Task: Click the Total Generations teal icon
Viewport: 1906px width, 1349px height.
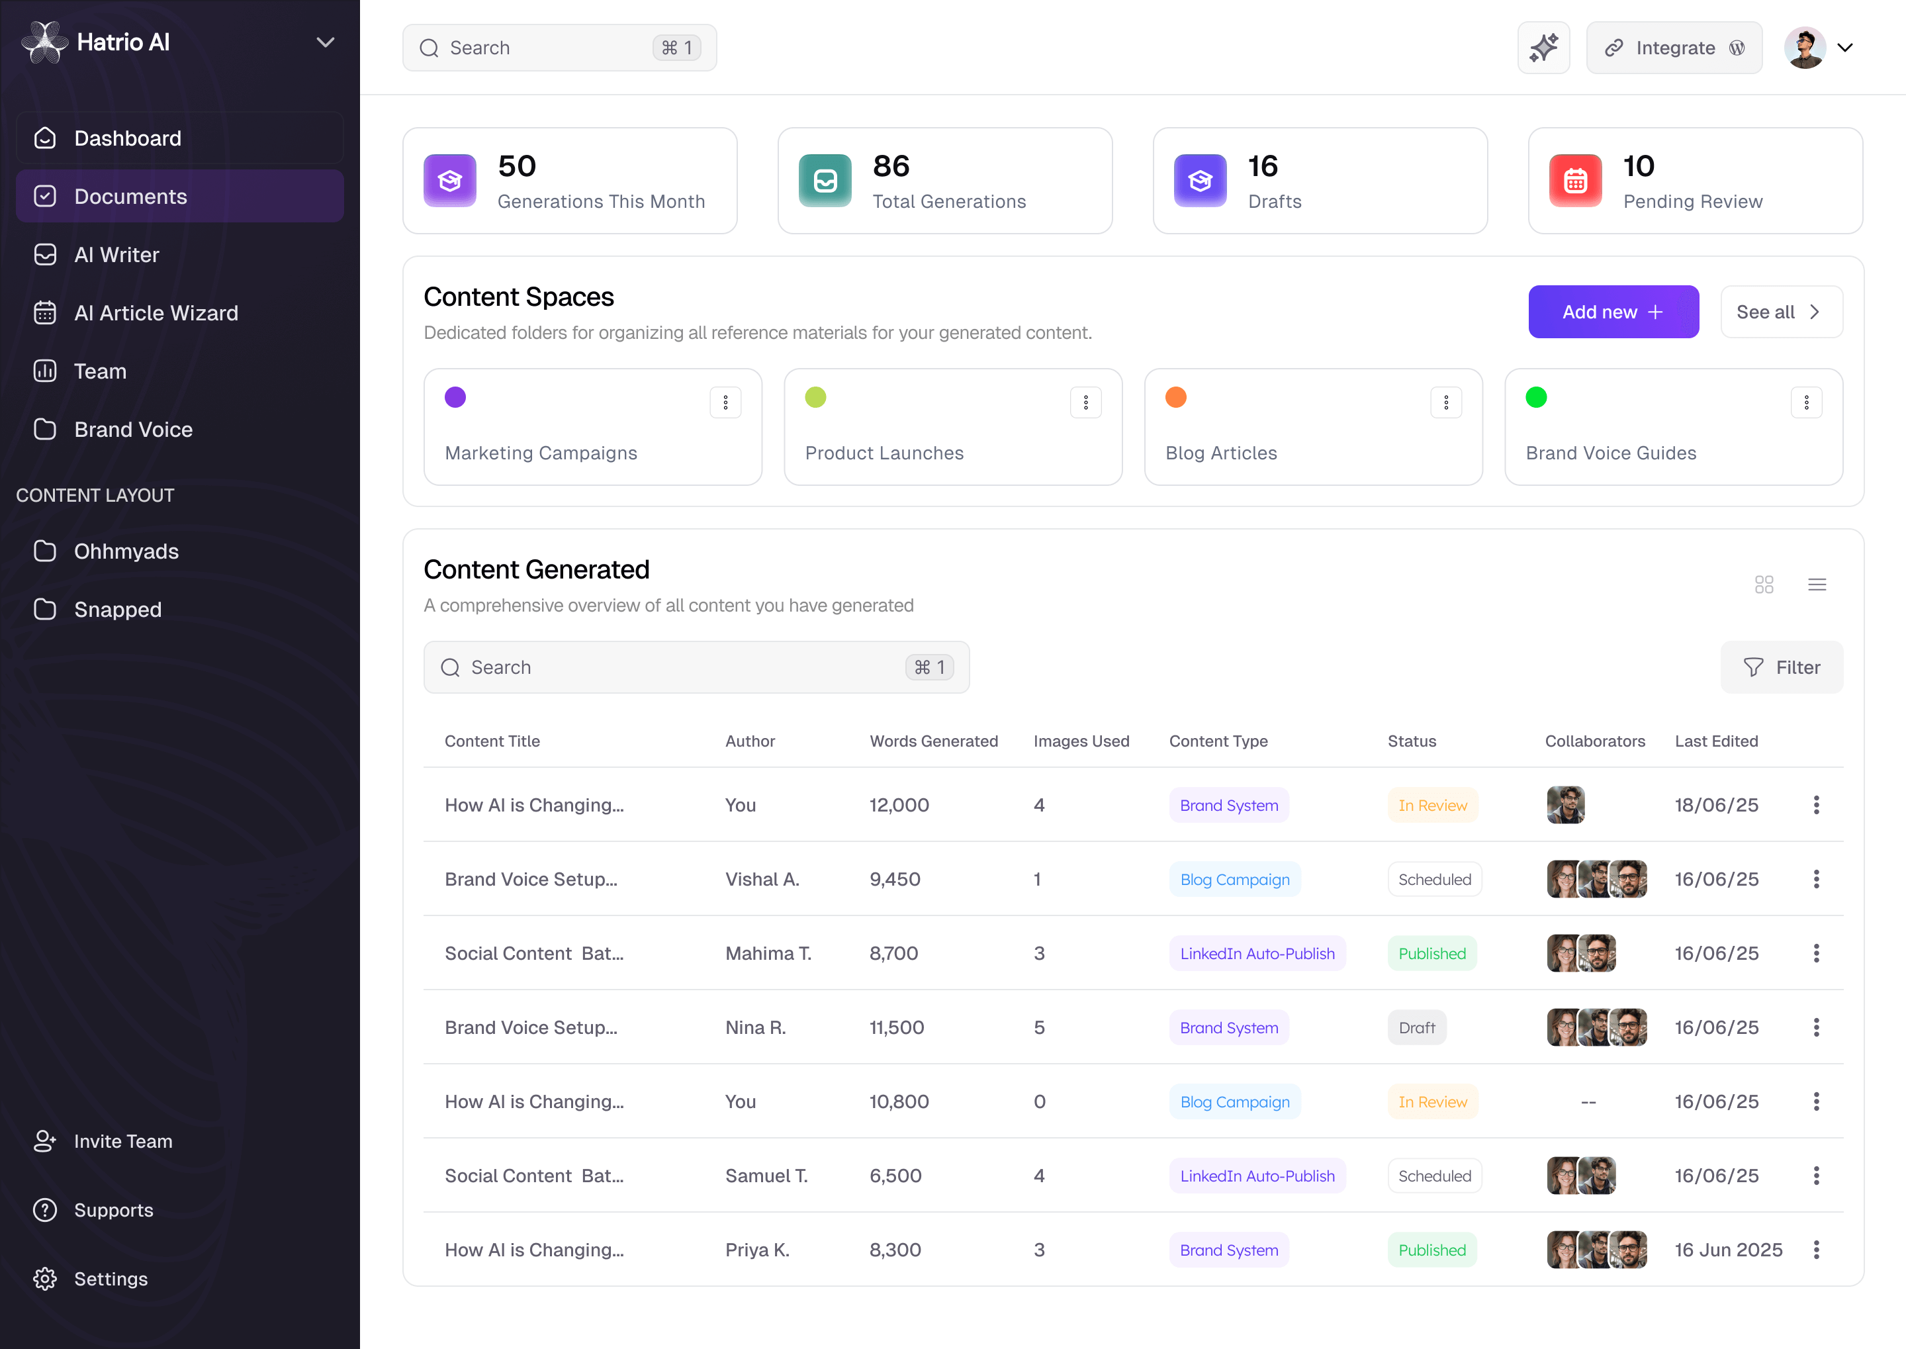Action: pyautogui.click(x=825, y=180)
